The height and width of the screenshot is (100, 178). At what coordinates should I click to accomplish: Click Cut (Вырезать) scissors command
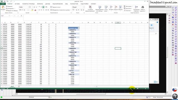(9, 6)
